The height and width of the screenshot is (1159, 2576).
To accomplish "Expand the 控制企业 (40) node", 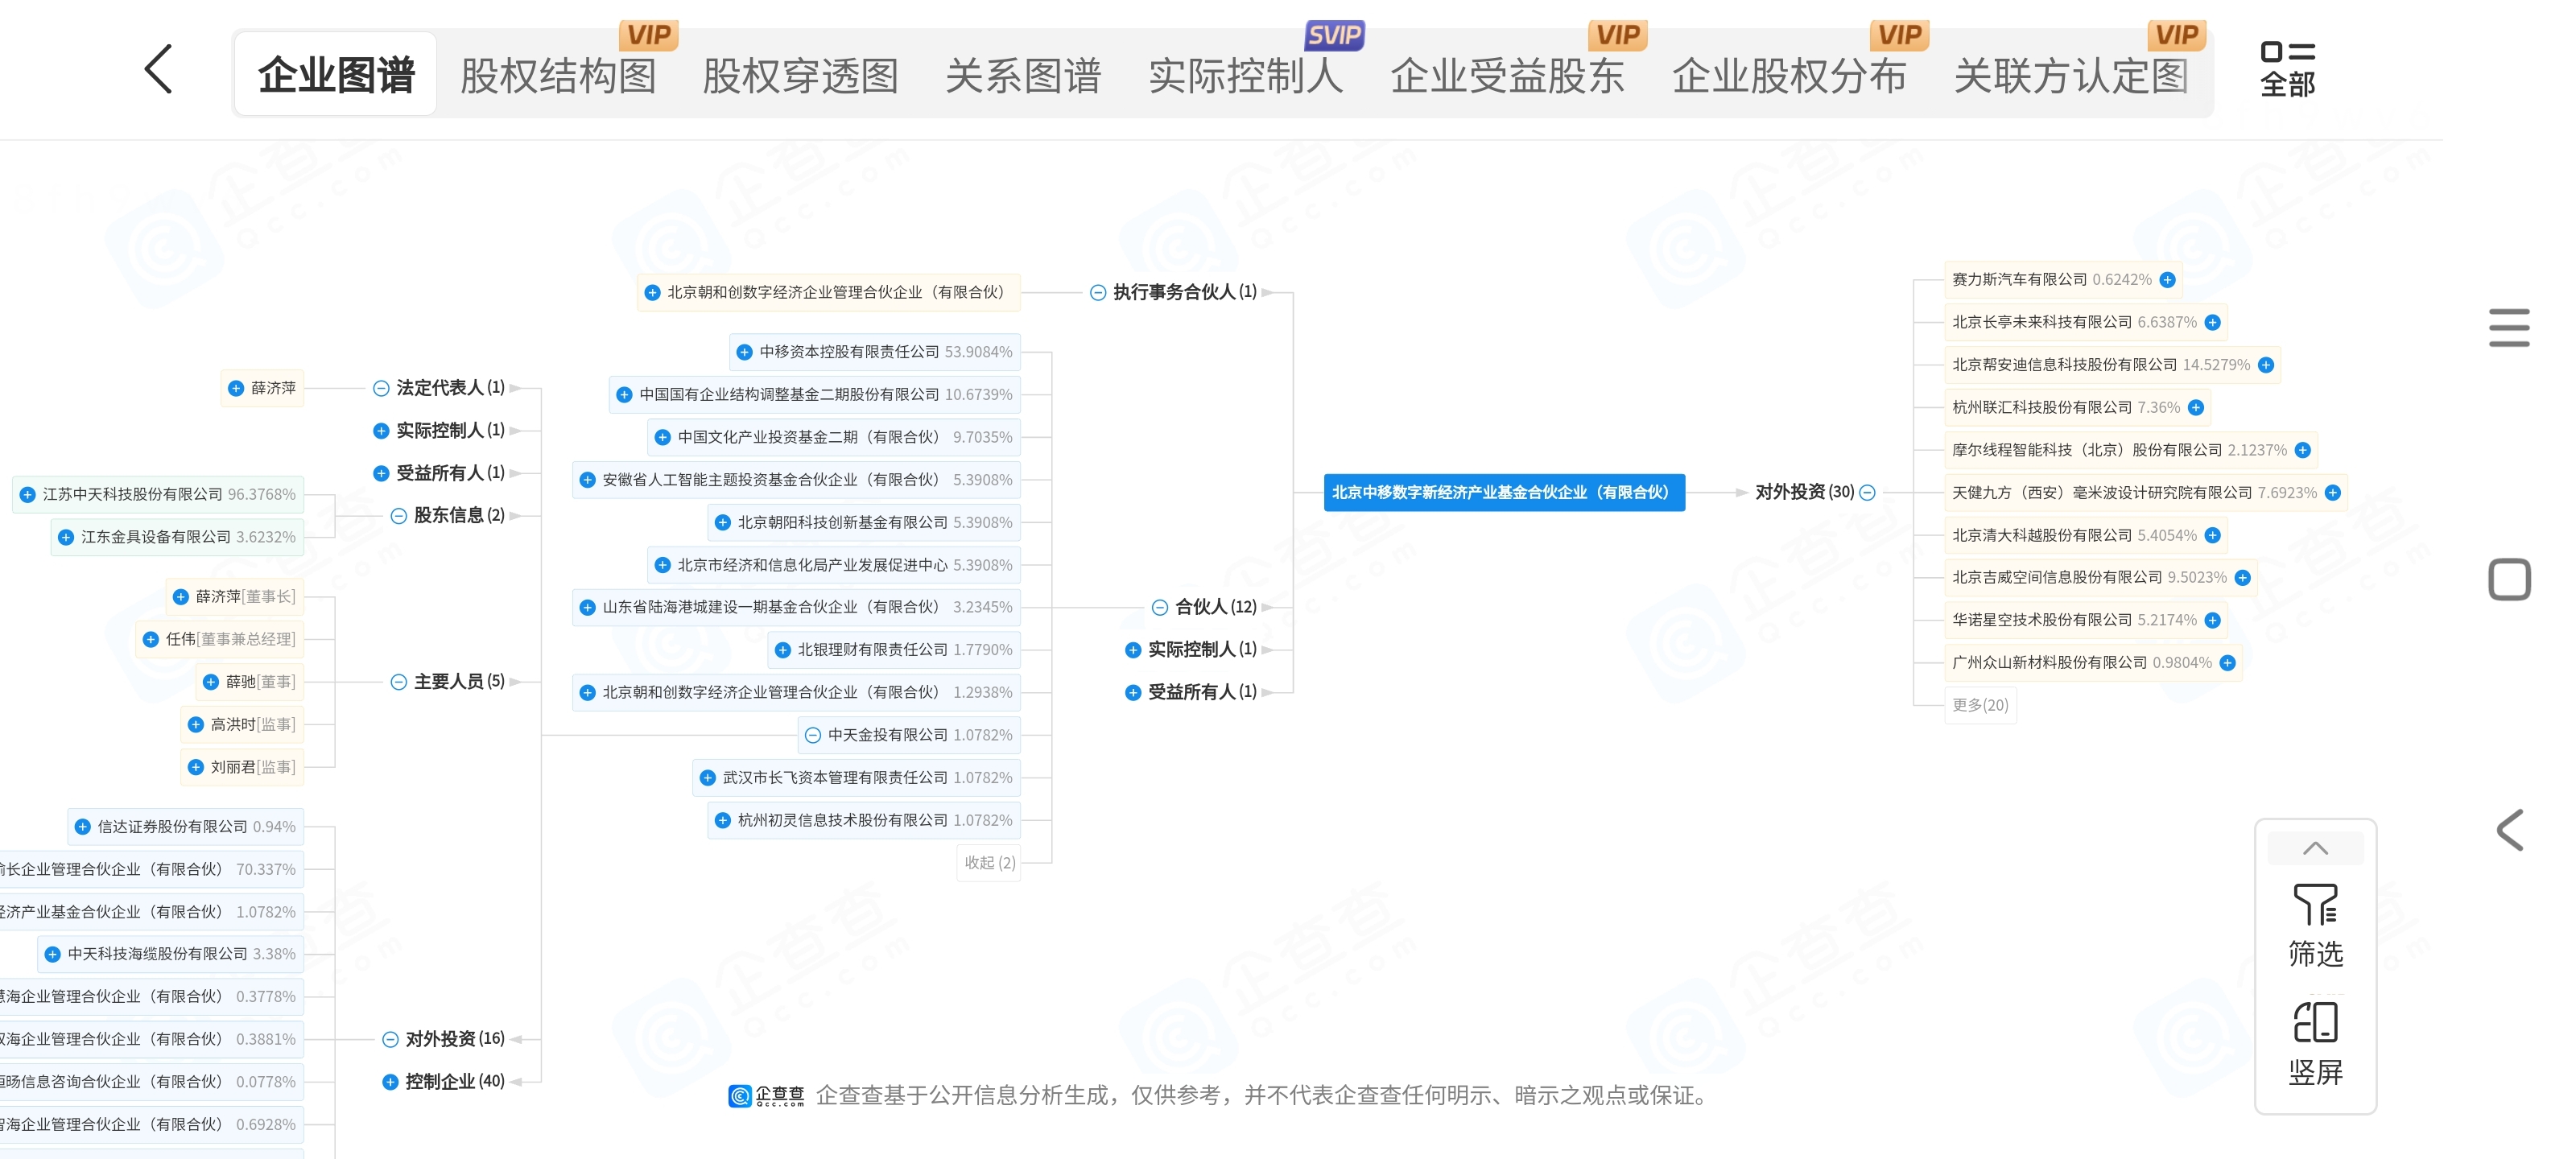I will click(390, 1082).
